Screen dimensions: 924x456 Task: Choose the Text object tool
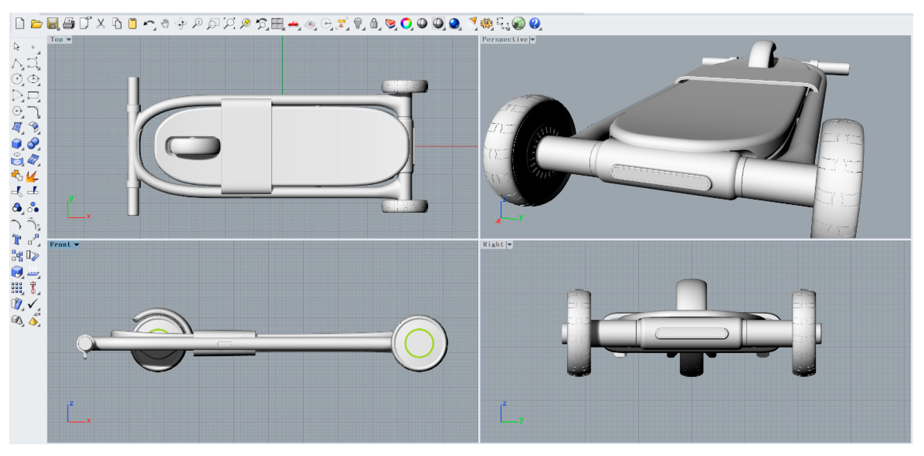pyautogui.click(x=16, y=240)
